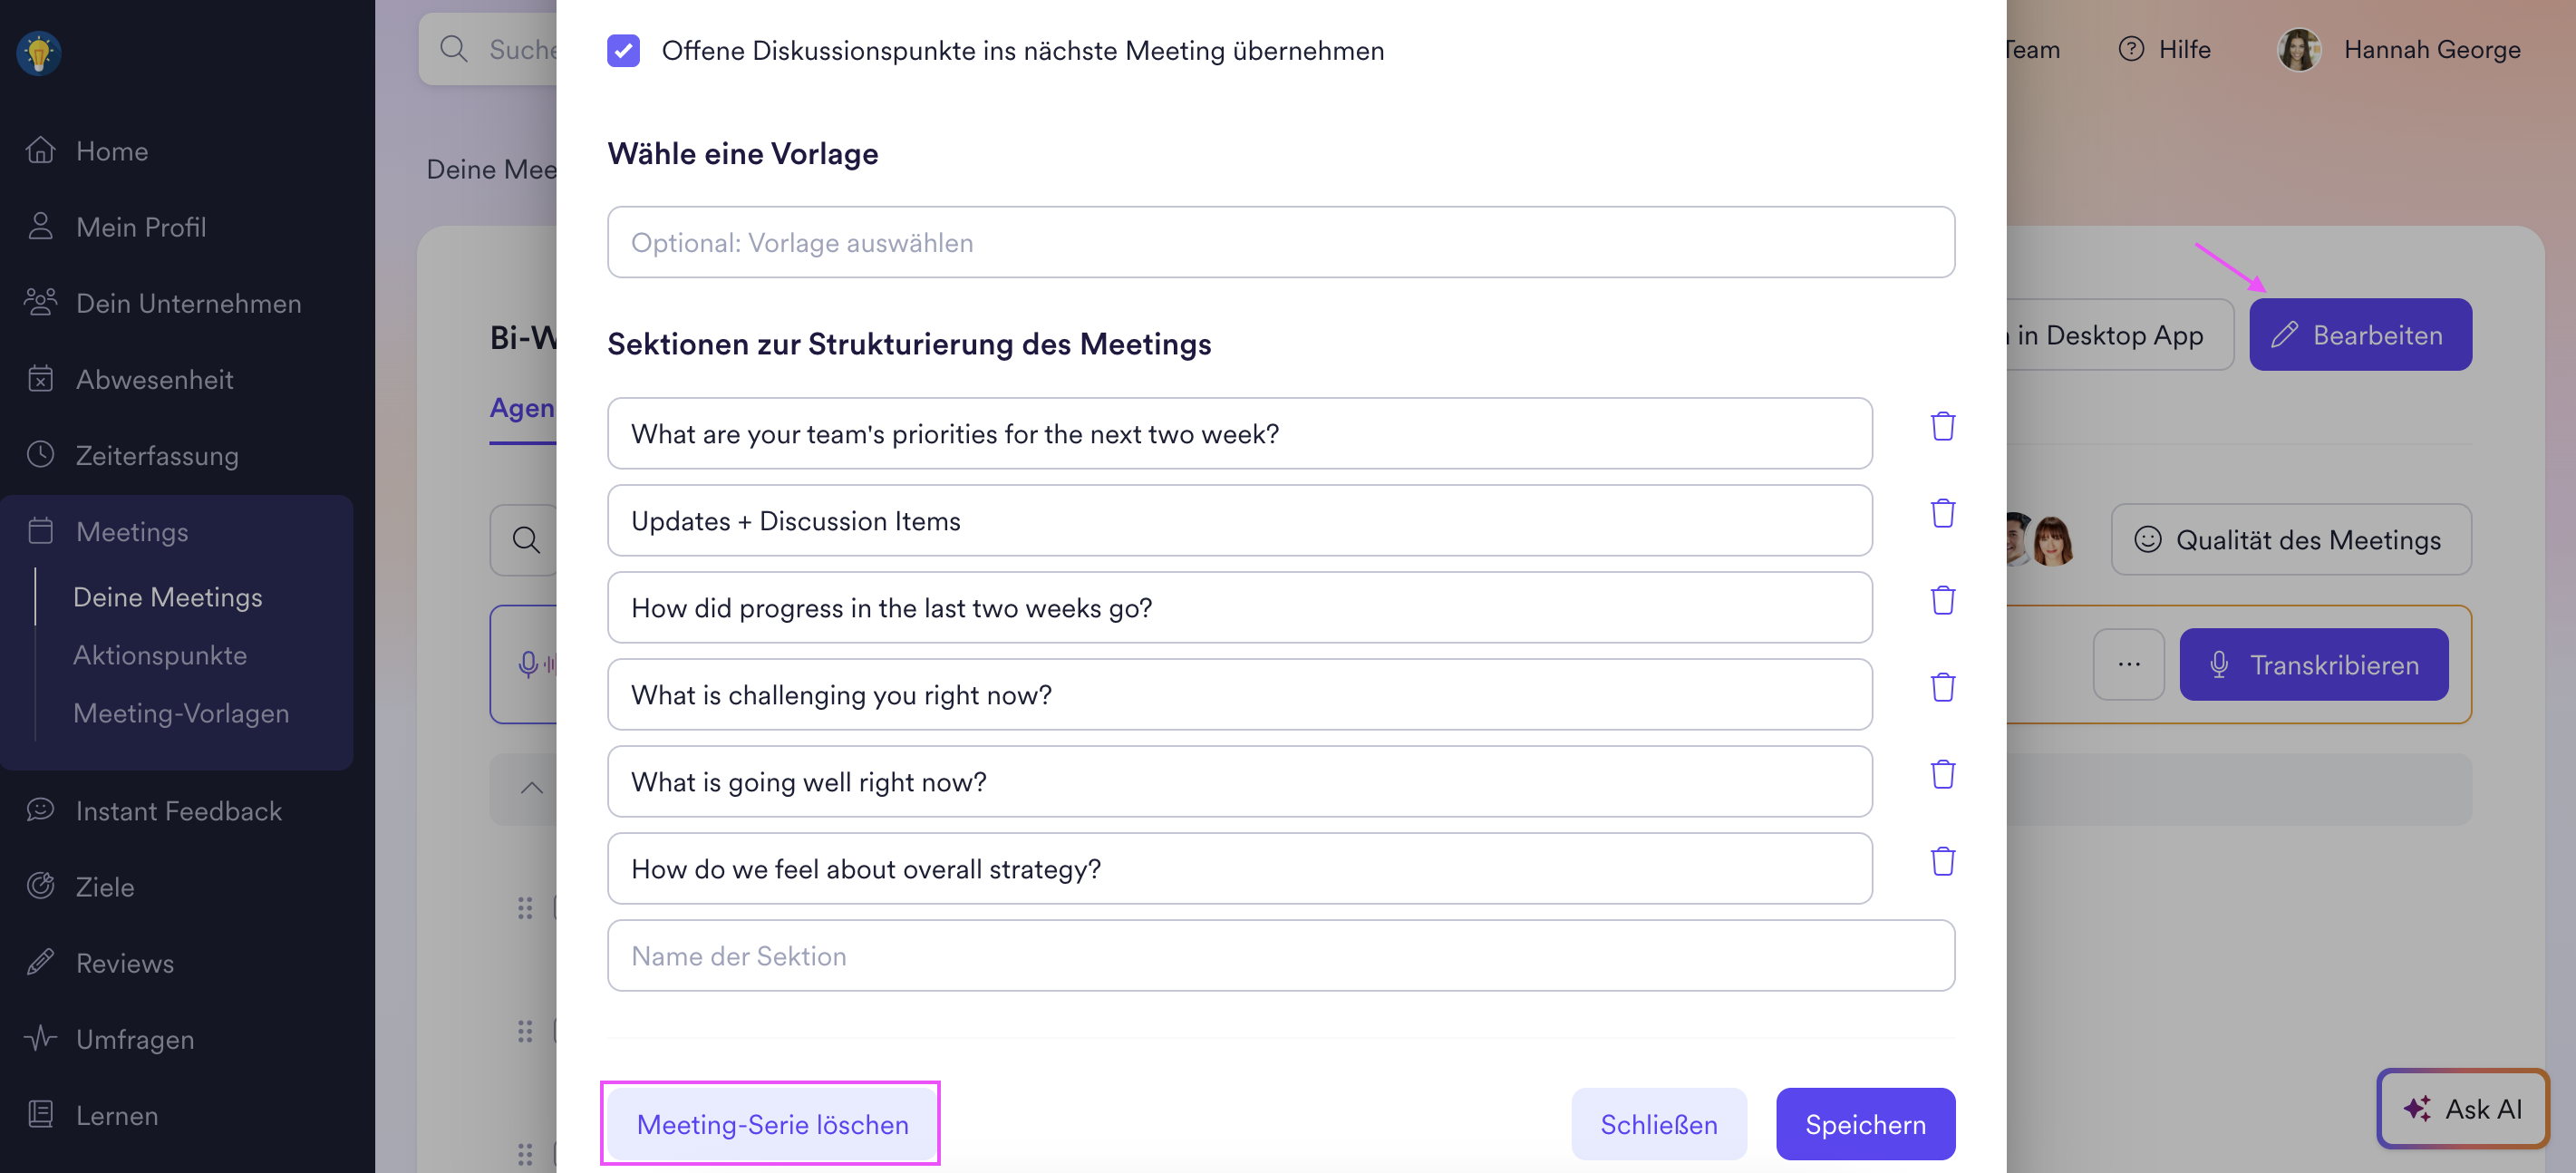Open the Hilfe help icon

click(x=2130, y=49)
